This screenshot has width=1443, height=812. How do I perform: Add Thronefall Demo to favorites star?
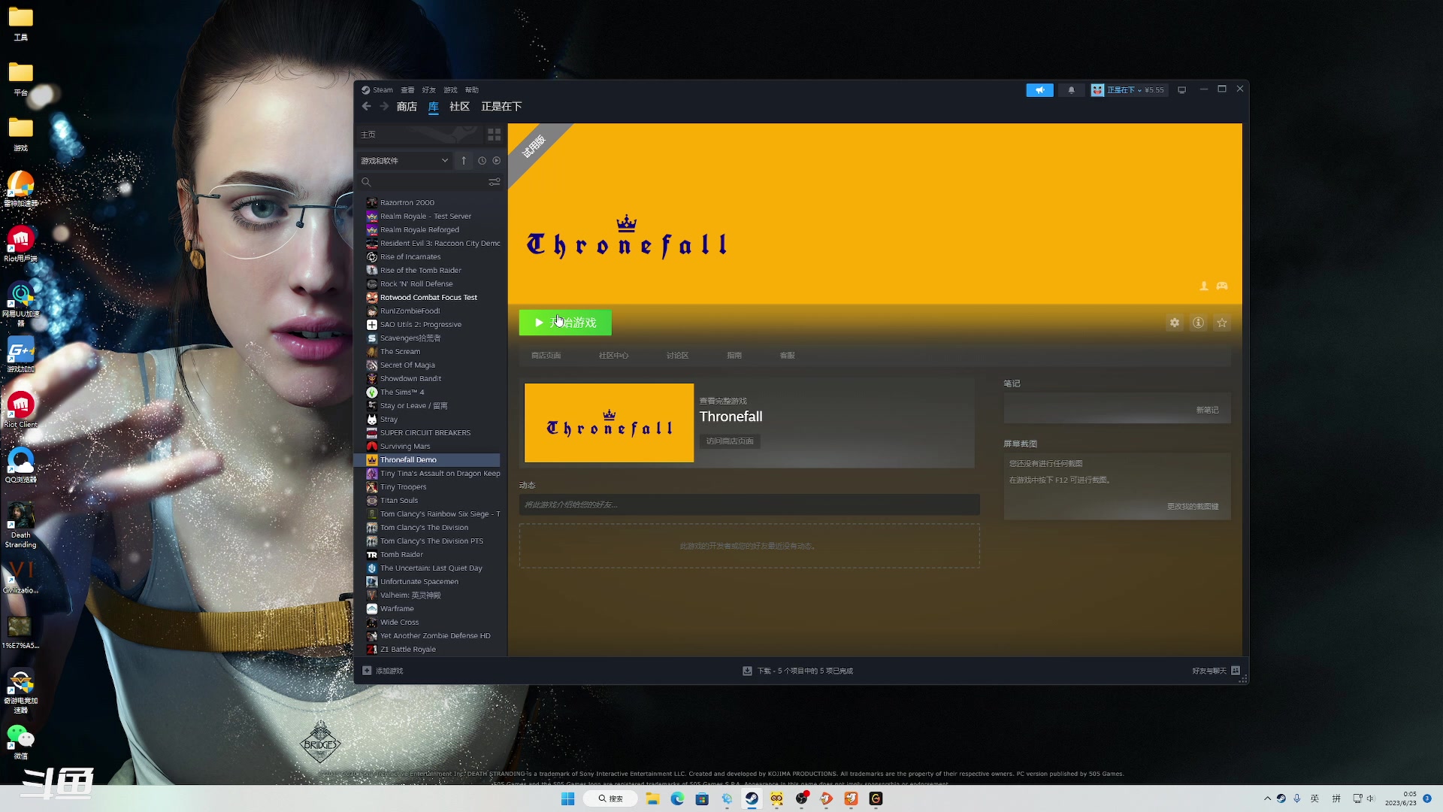click(x=1222, y=323)
